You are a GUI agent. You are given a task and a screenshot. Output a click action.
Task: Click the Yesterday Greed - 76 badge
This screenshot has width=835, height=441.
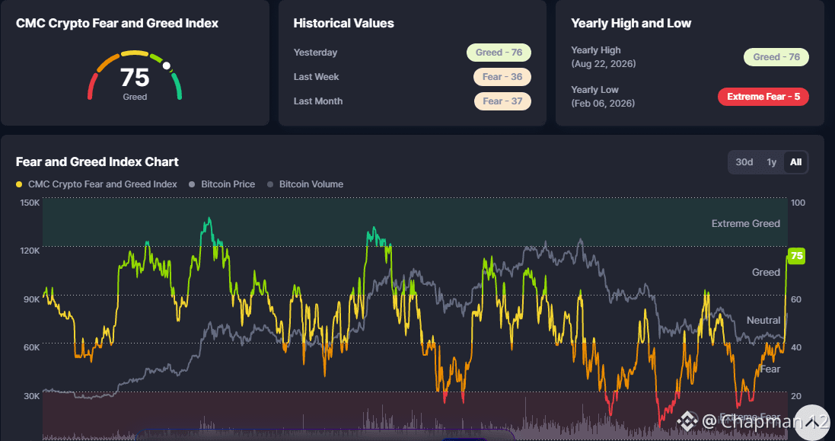pos(499,53)
